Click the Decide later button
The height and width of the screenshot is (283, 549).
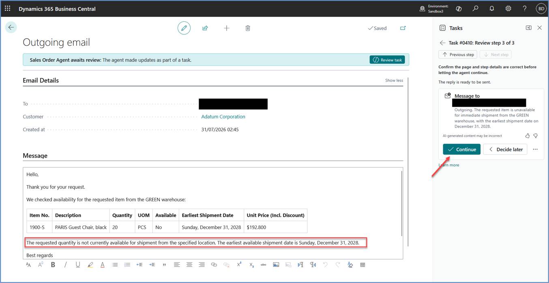(x=505, y=149)
